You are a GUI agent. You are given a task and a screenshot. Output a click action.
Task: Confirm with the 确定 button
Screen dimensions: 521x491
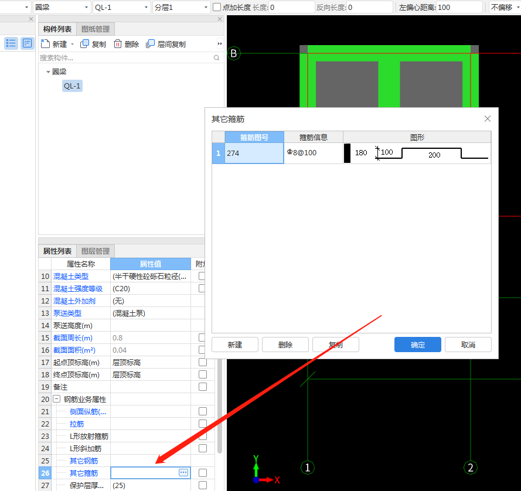[418, 345]
